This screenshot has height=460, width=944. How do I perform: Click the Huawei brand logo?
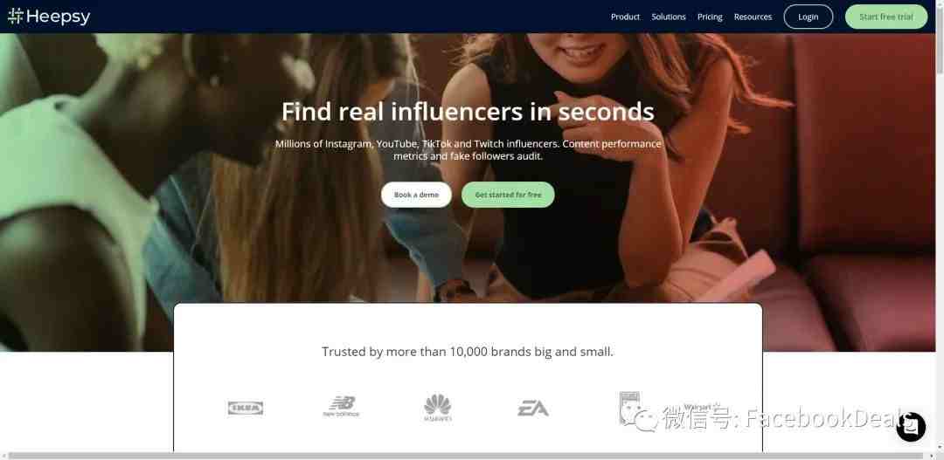(438, 408)
